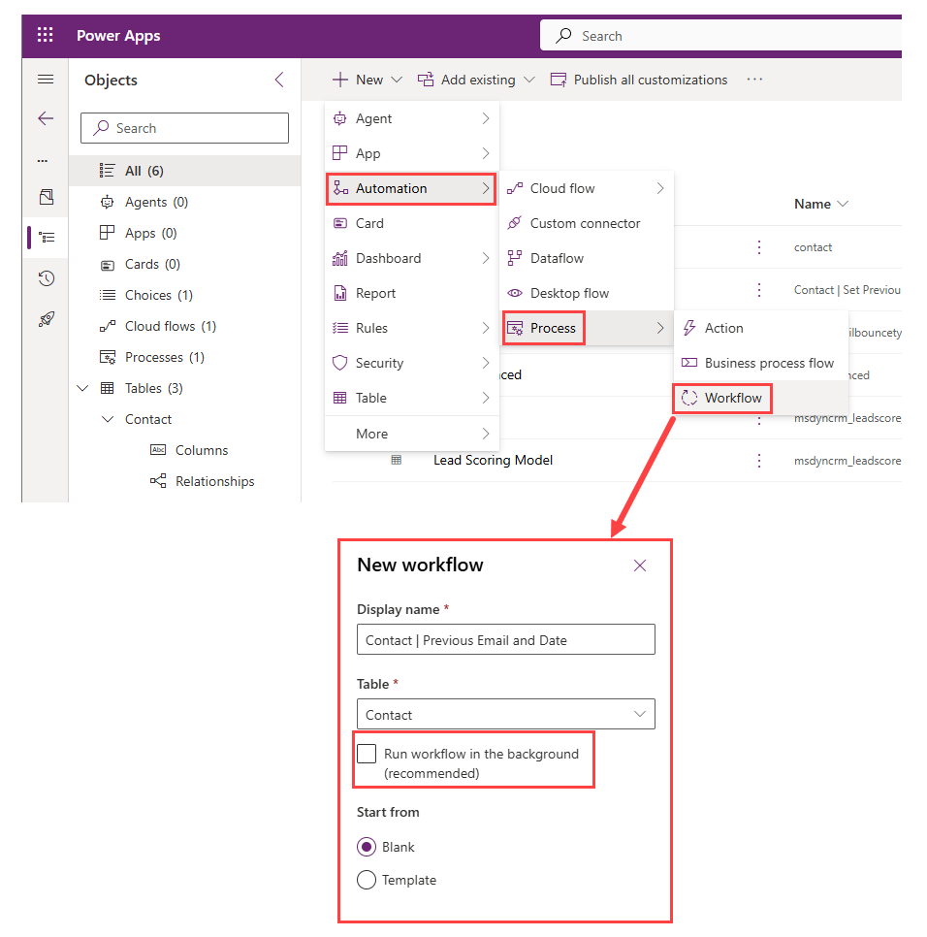Screen dimensions: 927x937
Task: Open more commands ellipsis in command bar
Action: 754,80
